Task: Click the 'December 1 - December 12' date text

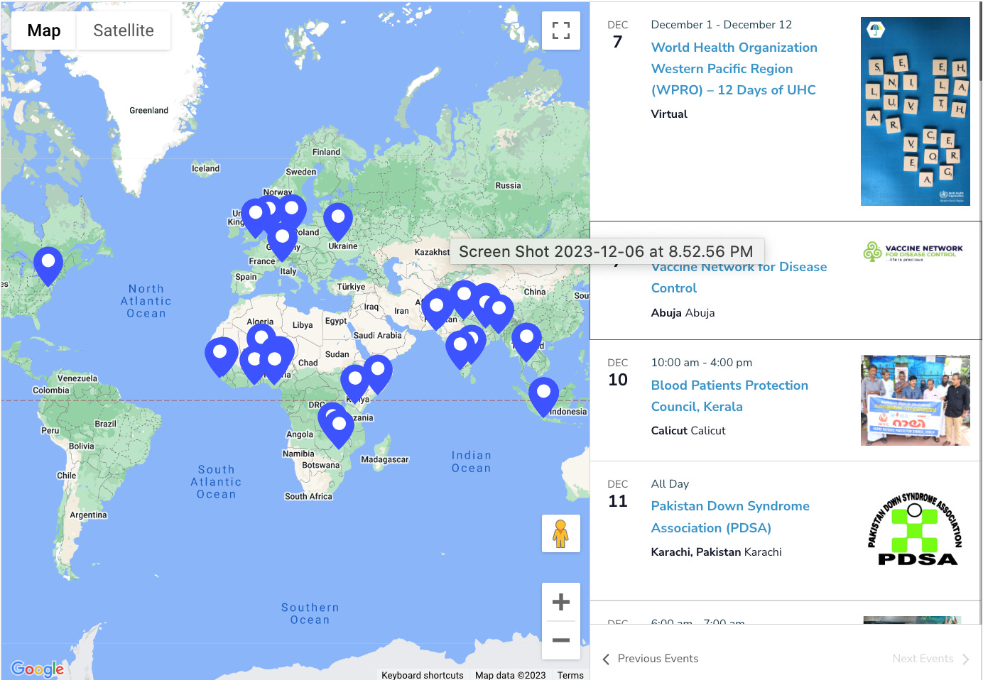Action: [x=722, y=24]
